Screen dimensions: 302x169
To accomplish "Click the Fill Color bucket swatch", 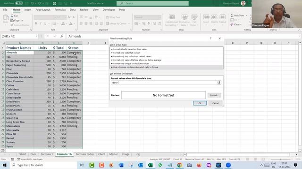I will 63,23.
